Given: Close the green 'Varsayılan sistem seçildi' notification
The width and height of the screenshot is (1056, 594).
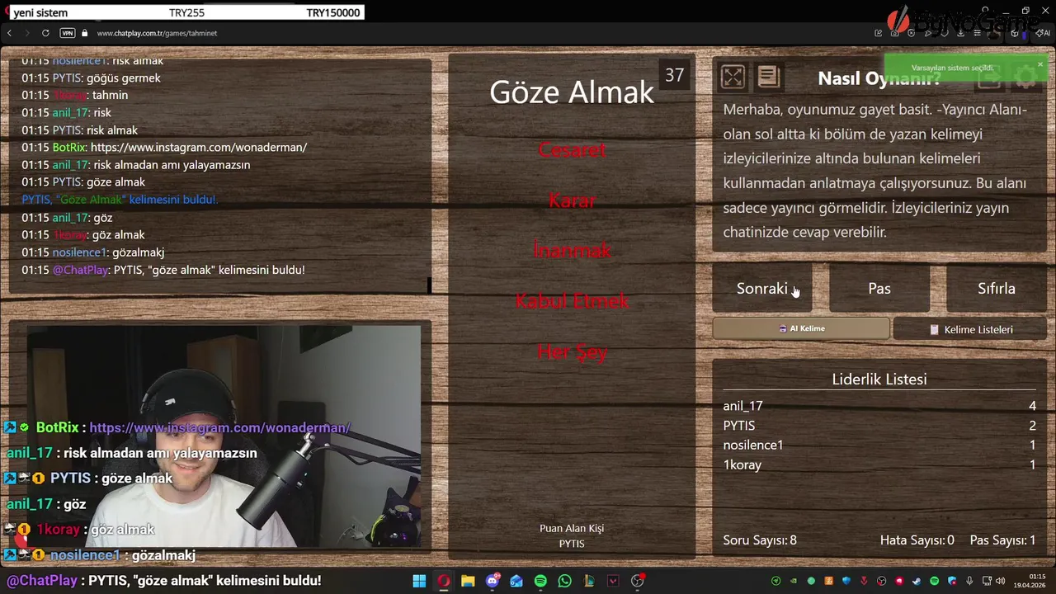Looking at the screenshot, I should 1039,64.
